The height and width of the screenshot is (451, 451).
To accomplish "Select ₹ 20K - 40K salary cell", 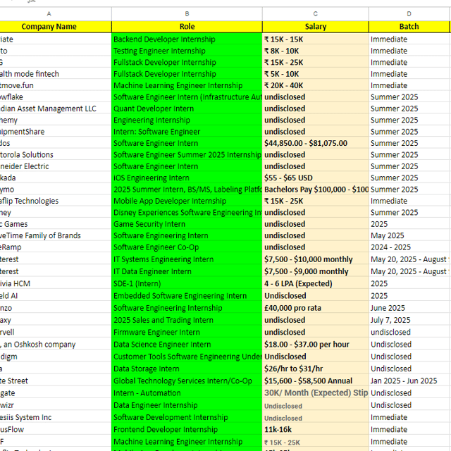I will [x=316, y=85].
